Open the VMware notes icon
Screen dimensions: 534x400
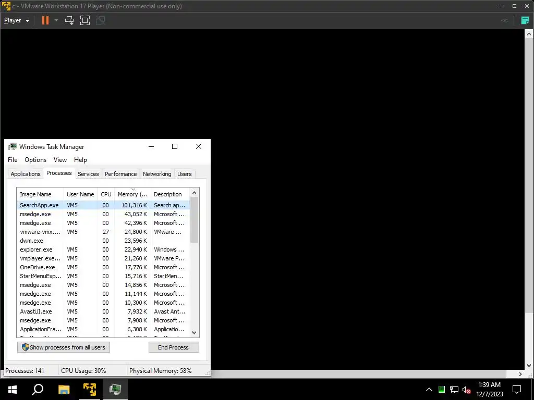[x=525, y=20]
